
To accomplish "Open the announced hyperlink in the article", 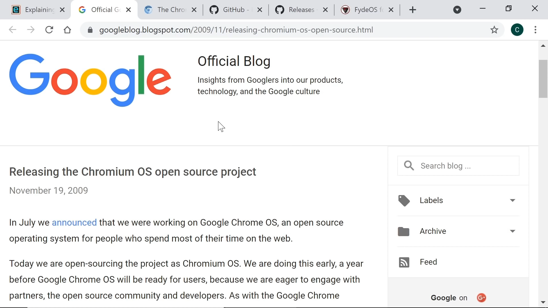I will [74, 223].
